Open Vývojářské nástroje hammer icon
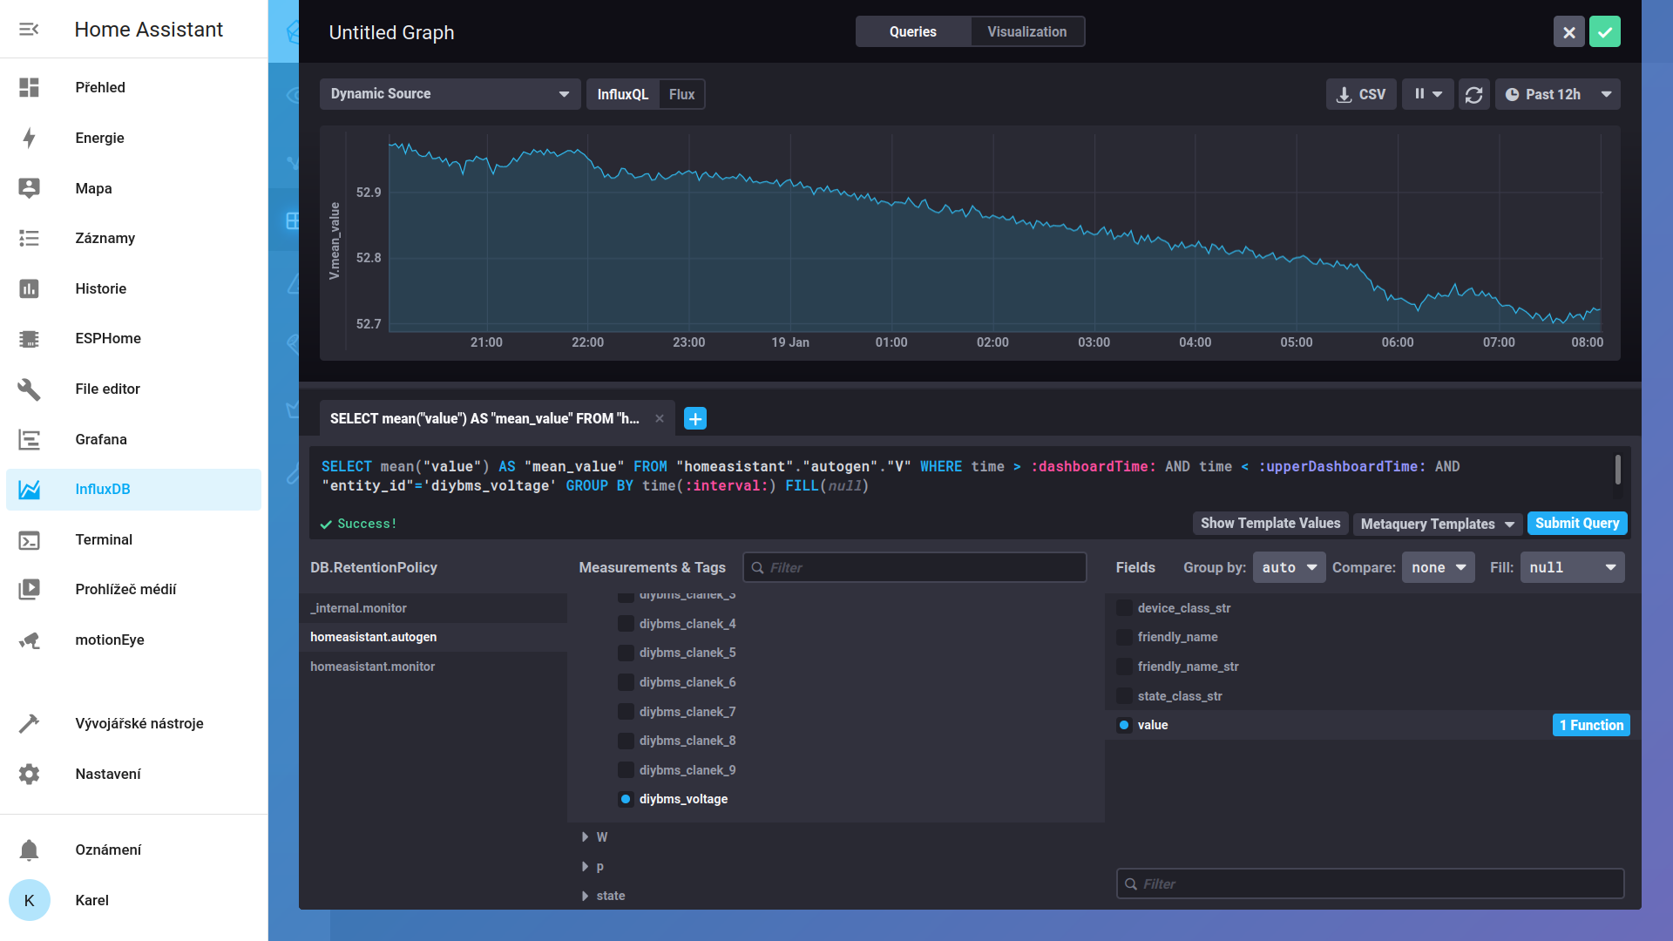Viewport: 1673px width, 941px height. coord(29,723)
